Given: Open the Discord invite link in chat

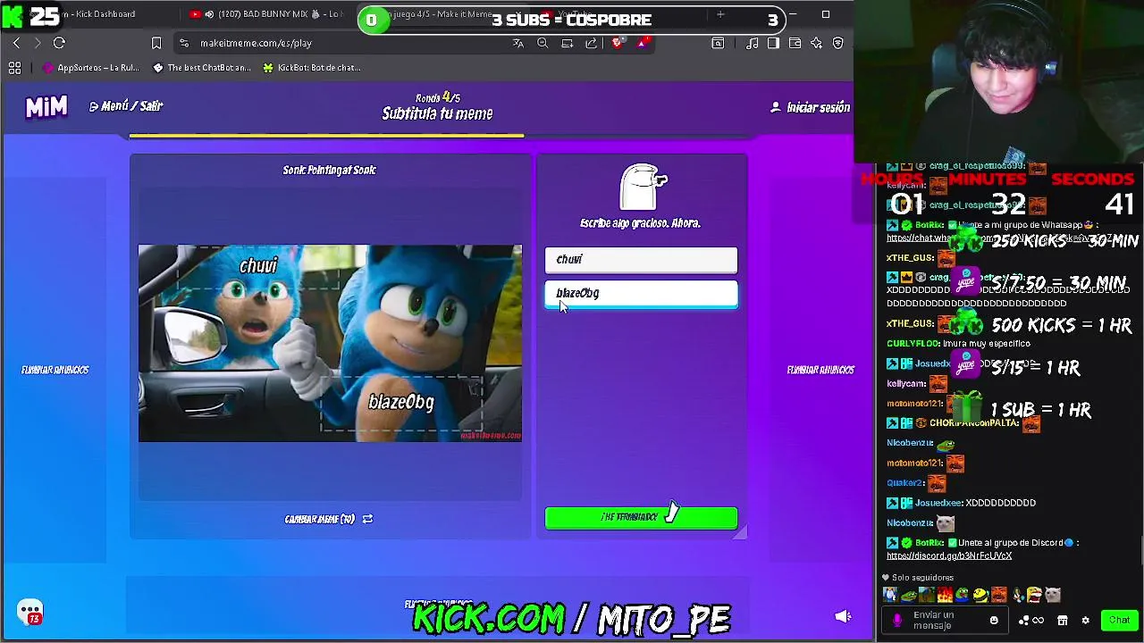Looking at the screenshot, I should [949, 555].
